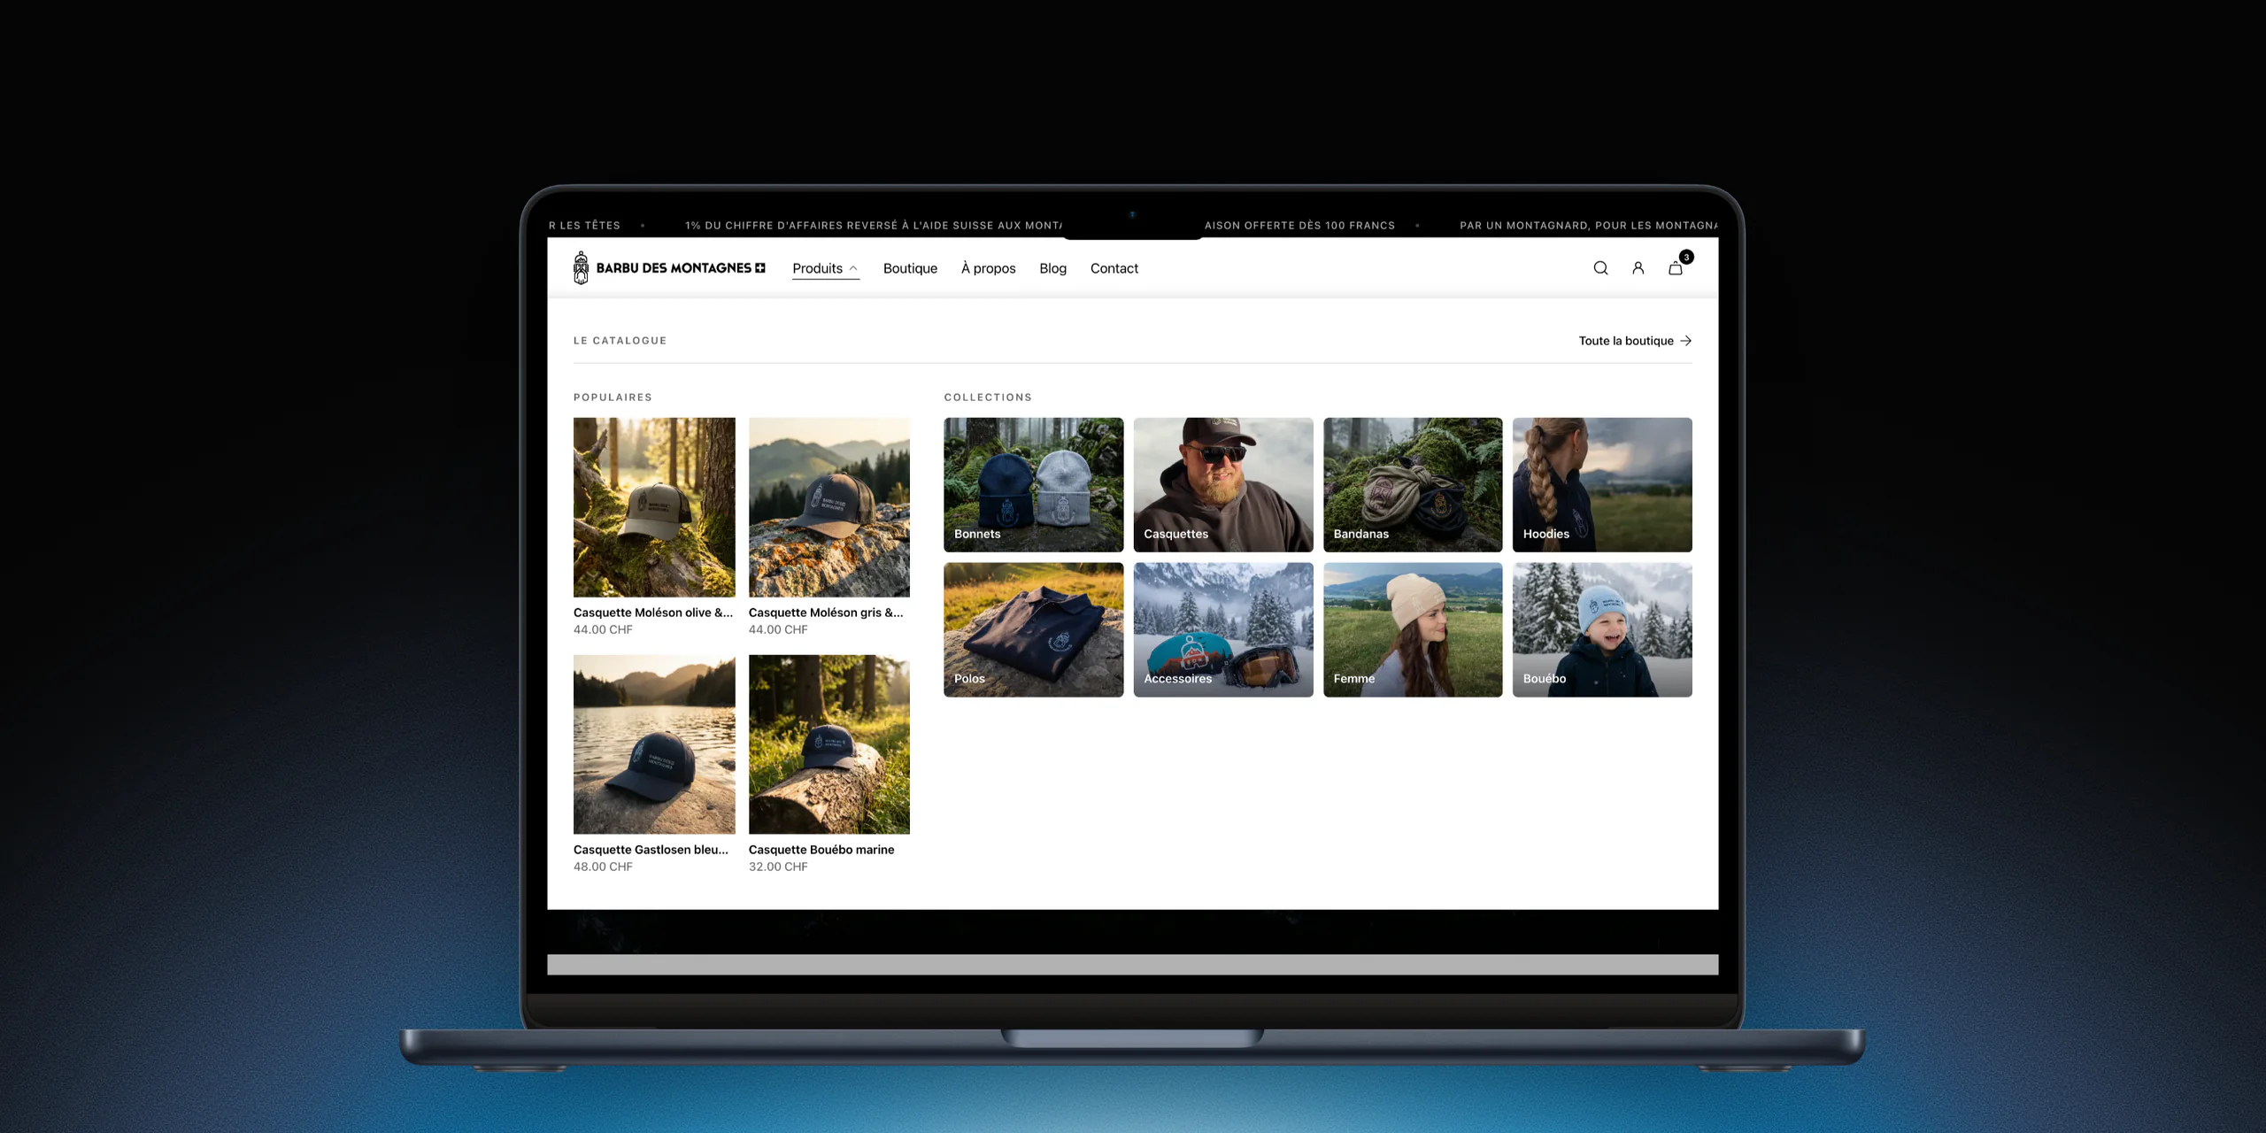Click the '1% du chiffre d'affaires' announcement text
This screenshot has height=1133, width=2266.
tap(874, 226)
